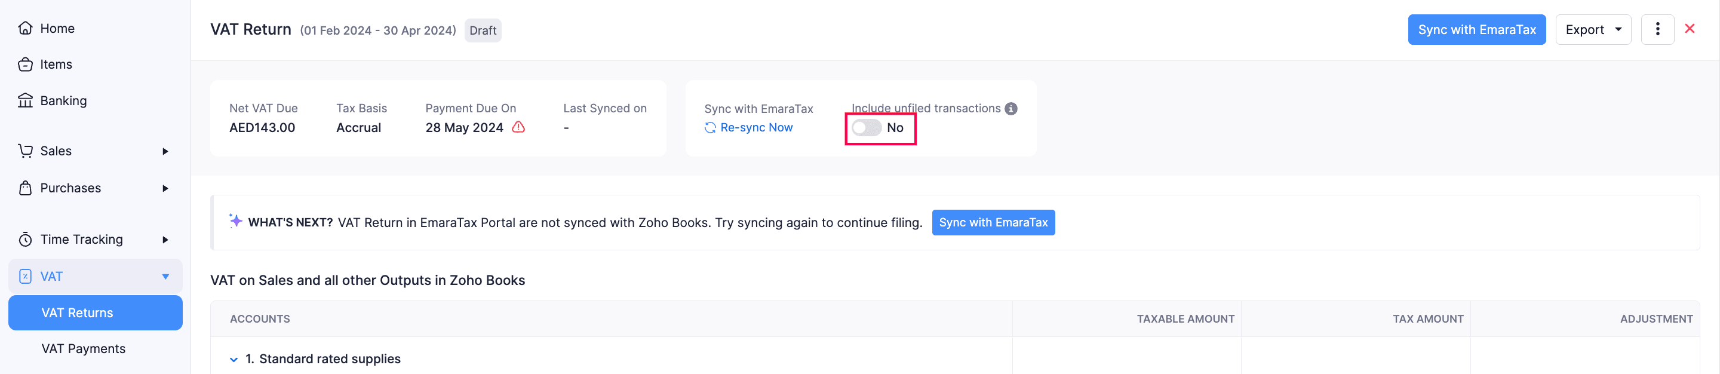This screenshot has height=374, width=1720.
Task: Open VAT Payments menu item
Action: 84,349
